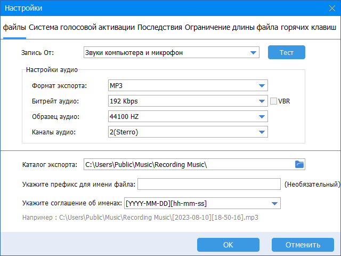
Task: Open the Система голосовой активации tab
Action: (x=82, y=28)
